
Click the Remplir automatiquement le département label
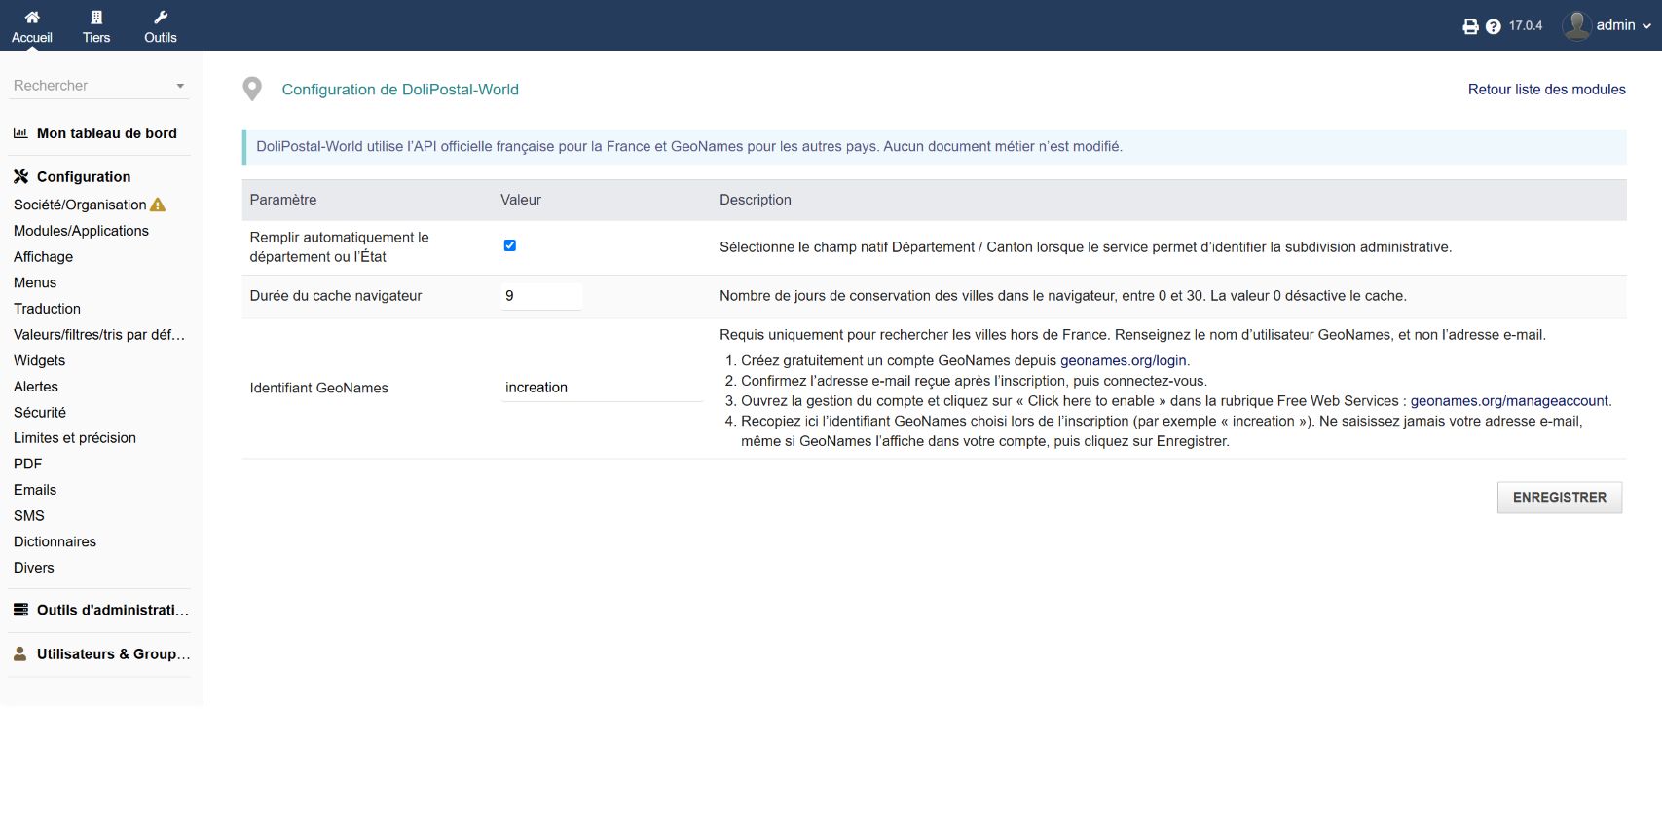tap(339, 247)
